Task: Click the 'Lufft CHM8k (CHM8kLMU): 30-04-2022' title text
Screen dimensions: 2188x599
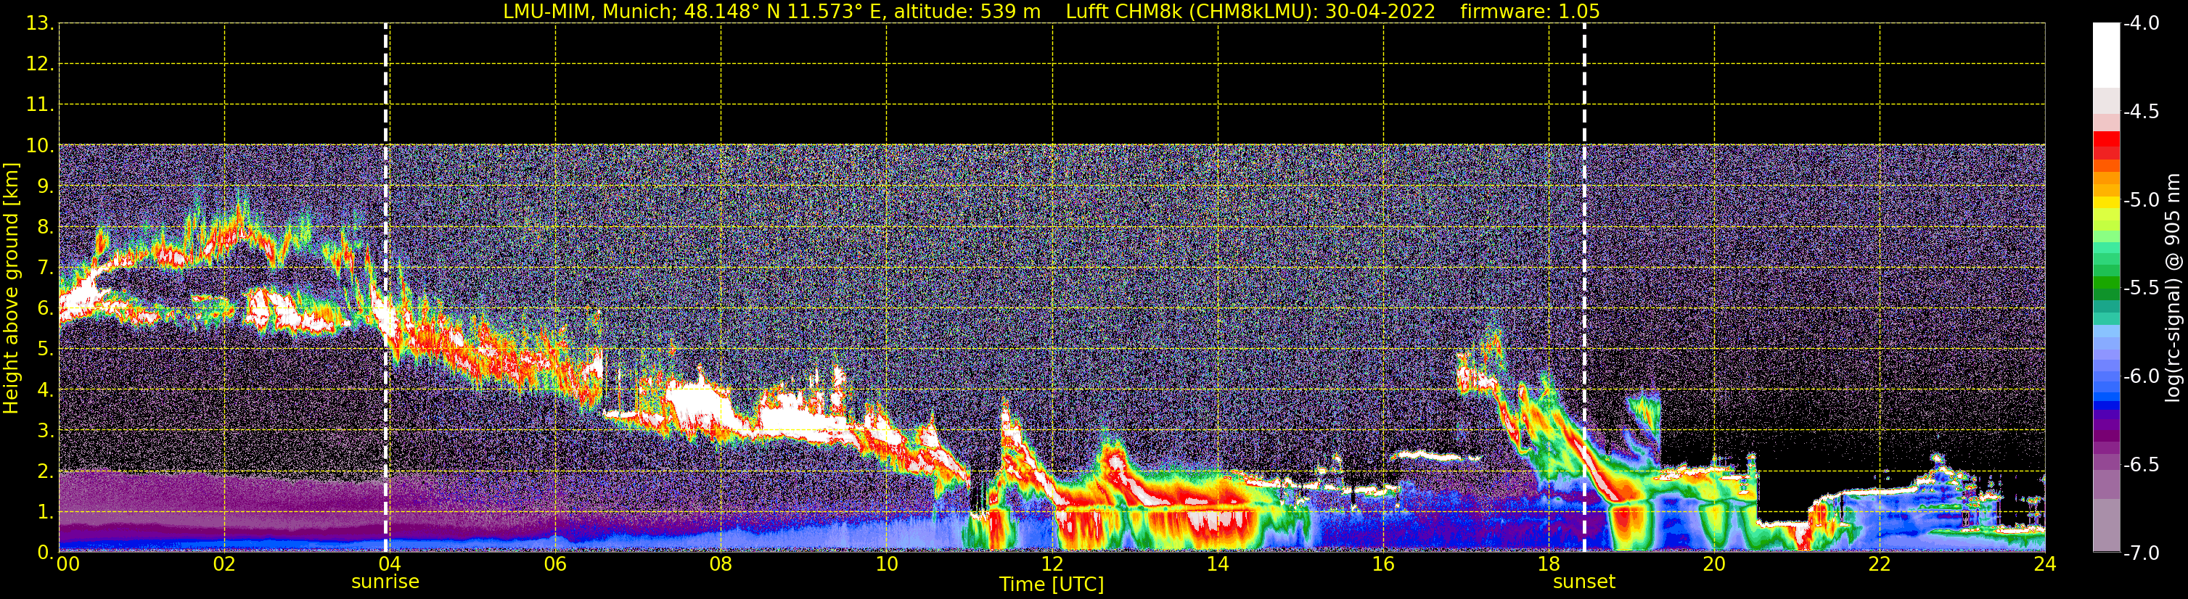Action: click(1250, 11)
